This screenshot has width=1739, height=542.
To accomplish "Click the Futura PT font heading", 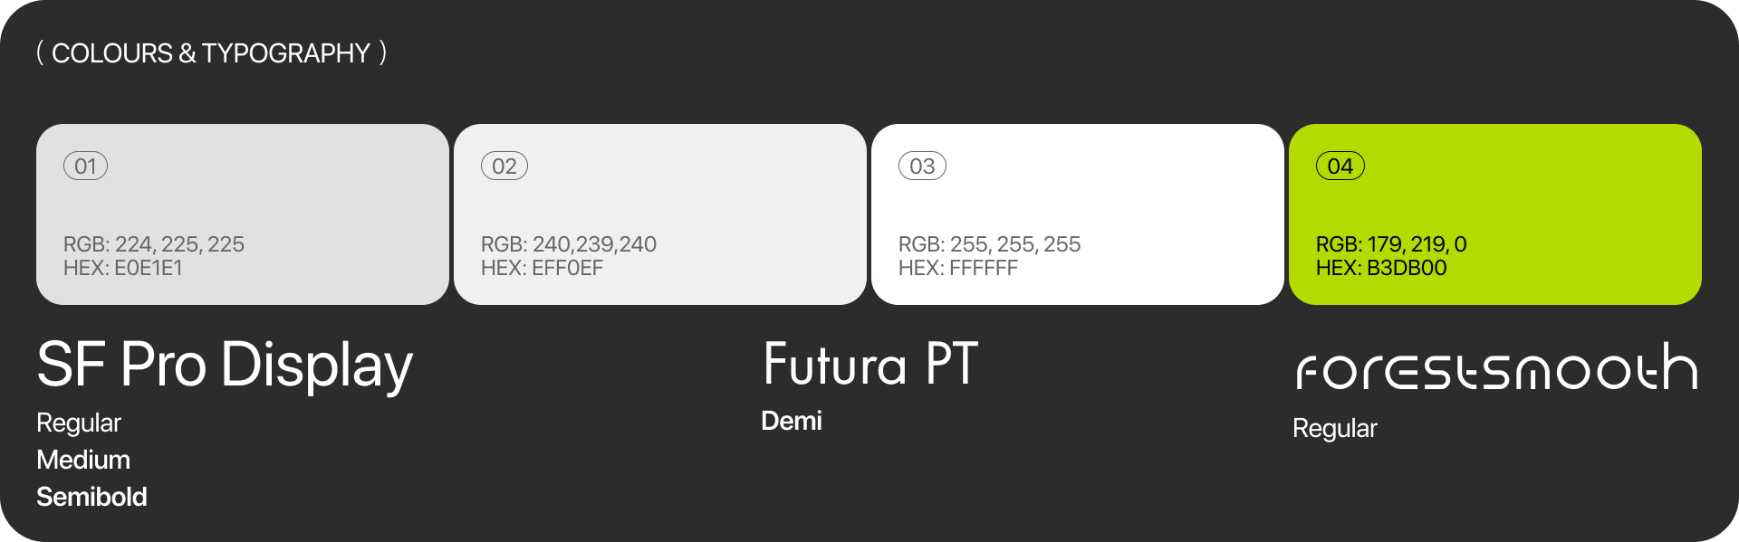I will 870,365.
